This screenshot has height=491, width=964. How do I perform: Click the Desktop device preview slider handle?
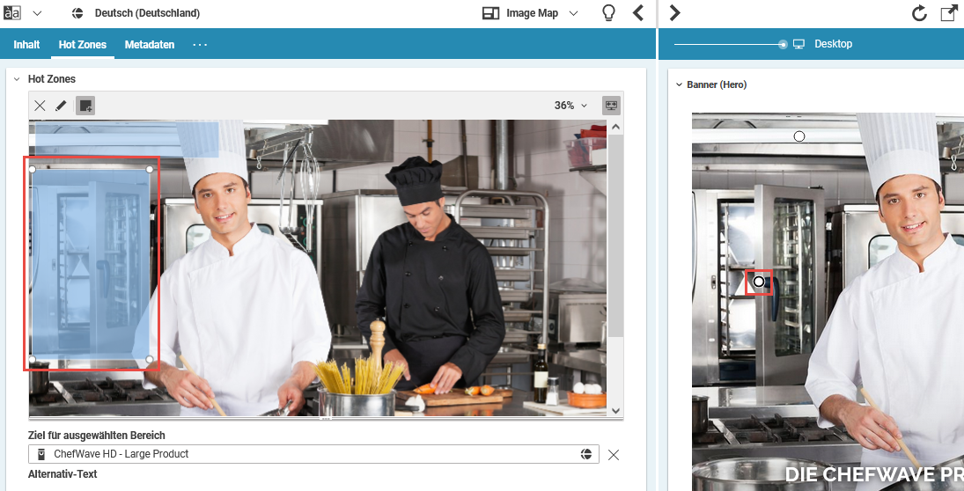coord(783,44)
